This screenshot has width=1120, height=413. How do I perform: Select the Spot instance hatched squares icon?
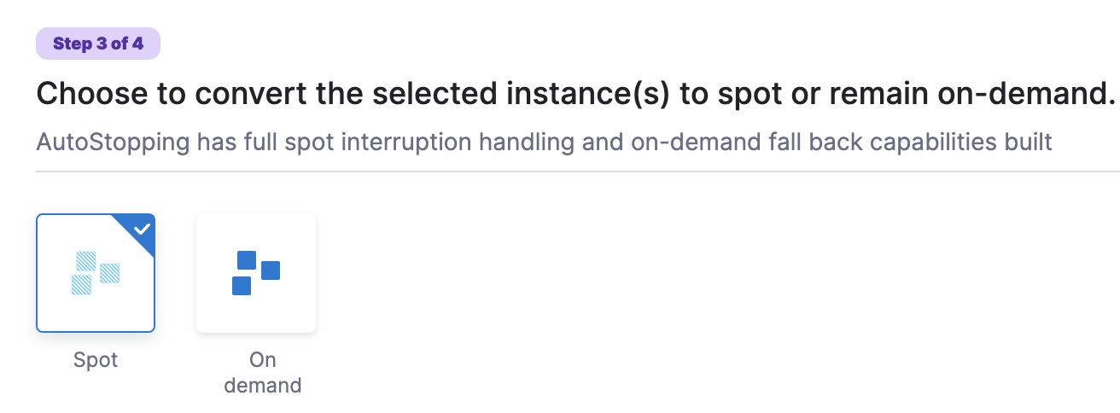(96, 273)
